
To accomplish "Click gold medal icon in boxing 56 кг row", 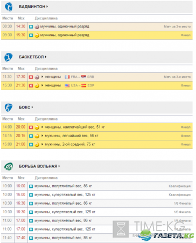I will 37,136.
